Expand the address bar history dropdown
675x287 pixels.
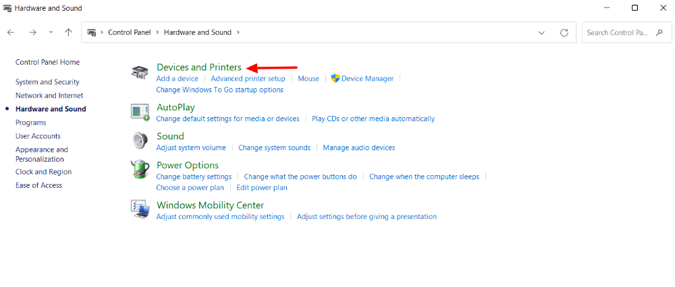click(x=541, y=32)
